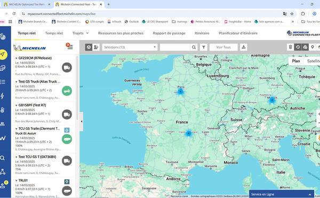Open the Sélections (13) dropdown
320x198 pixels.
[130, 47]
